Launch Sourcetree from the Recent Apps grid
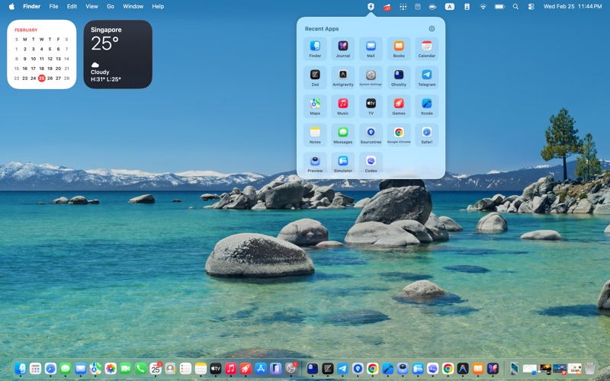610x381 pixels. coord(371,133)
